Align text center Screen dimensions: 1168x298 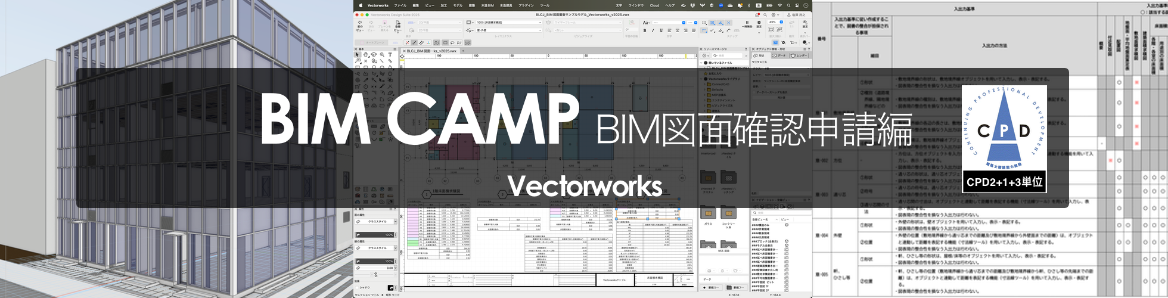pyautogui.click(x=678, y=30)
